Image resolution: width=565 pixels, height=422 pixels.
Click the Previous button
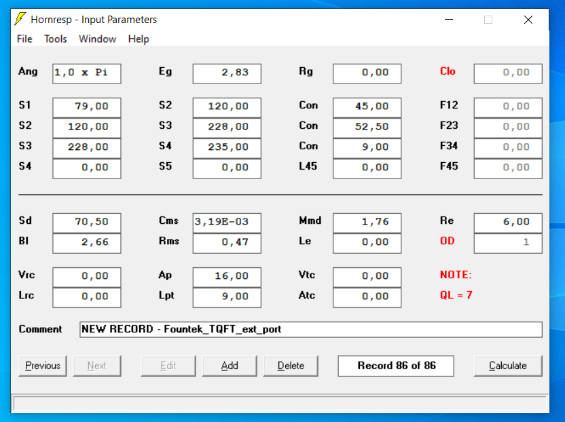click(x=43, y=366)
